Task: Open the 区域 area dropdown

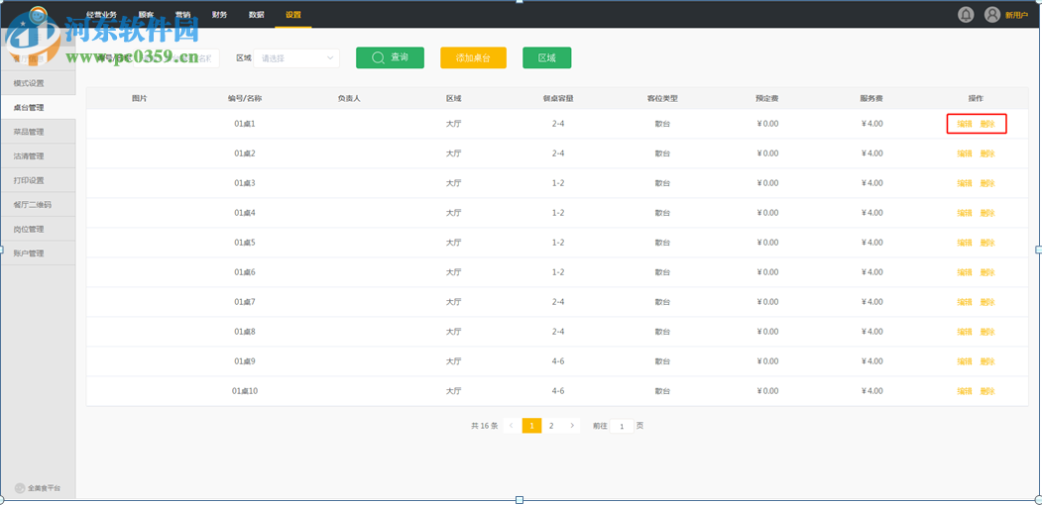Action: 296,58
